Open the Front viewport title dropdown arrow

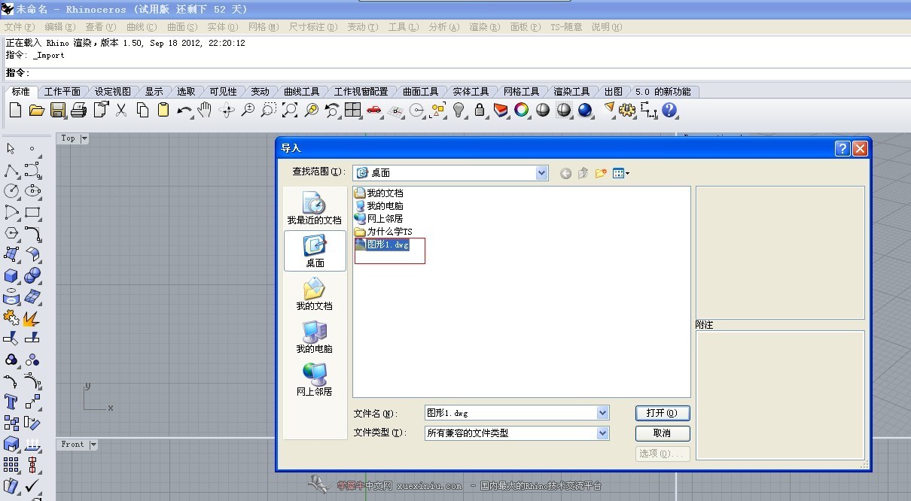tap(93, 445)
